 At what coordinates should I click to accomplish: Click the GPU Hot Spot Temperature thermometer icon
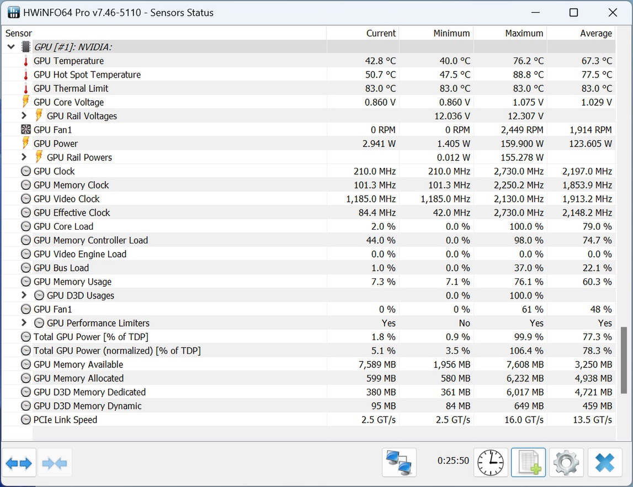[x=26, y=75]
